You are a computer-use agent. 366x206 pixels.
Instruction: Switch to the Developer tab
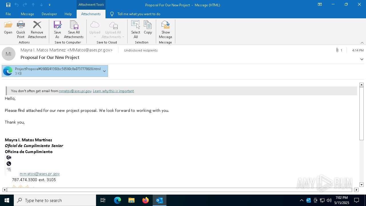(x=49, y=14)
